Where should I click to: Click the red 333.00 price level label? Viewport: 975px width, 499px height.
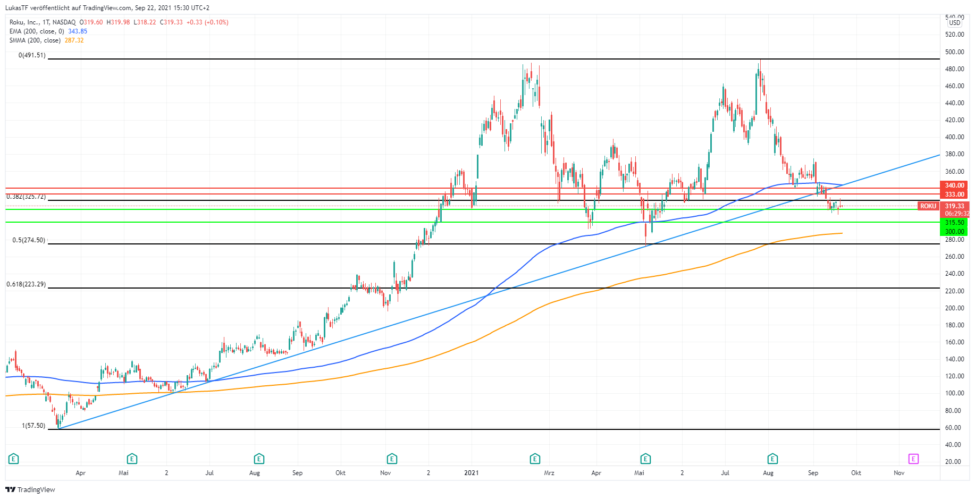[954, 194]
